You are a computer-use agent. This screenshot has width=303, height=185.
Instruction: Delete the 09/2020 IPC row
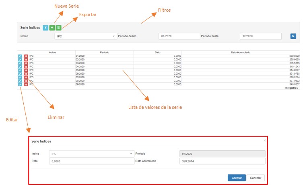pyautogui.click(x=26, y=84)
